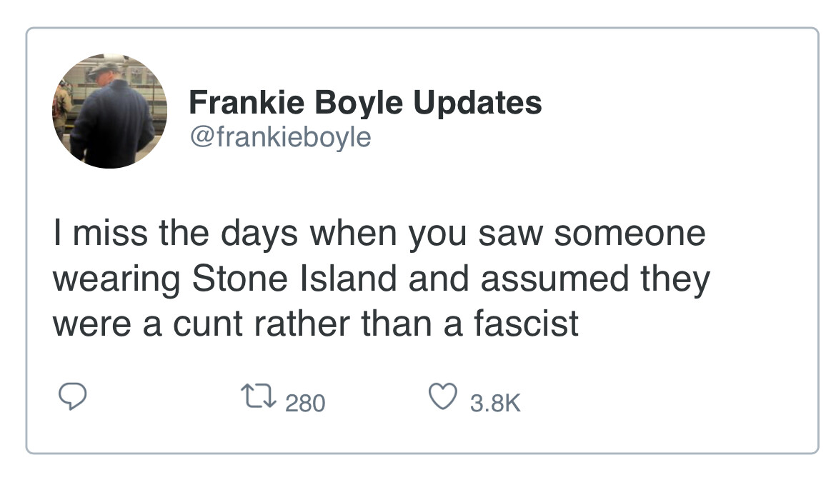Click the word "wearing" in the tweet

(x=116, y=279)
